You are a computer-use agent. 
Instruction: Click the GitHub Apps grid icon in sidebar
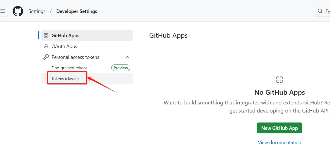[46, 36]
